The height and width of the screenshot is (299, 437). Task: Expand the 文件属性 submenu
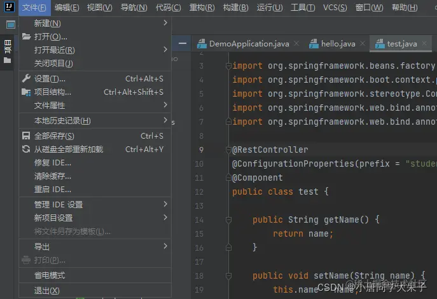click(x=95, y=106)
